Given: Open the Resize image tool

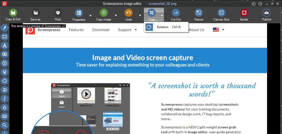Looking at the screenshot, I should coord(199,15).
